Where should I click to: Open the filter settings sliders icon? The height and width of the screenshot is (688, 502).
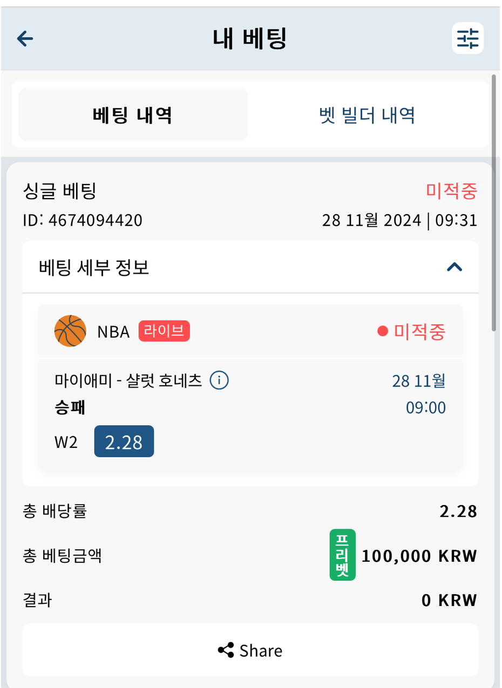coord(467,38)
